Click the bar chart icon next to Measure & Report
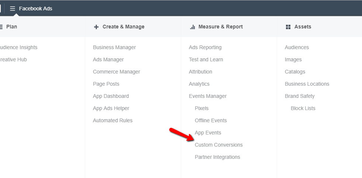Screen dimensions: 362x178 point(192,27)
